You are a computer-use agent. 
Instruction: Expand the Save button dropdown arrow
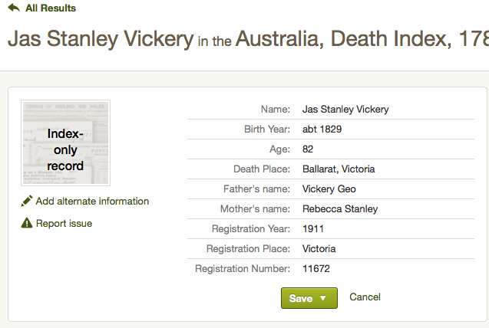point(323,298)
